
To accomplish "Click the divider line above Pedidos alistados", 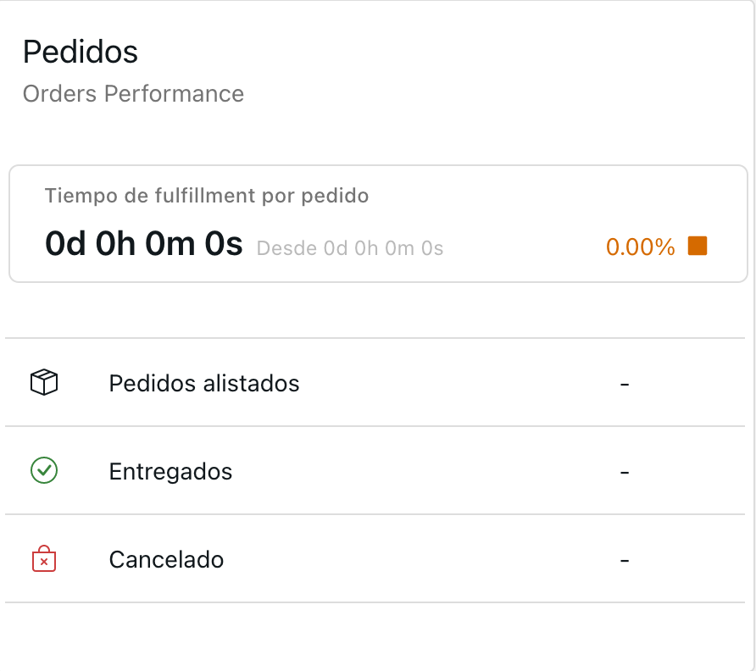I will (x=378, y=338).
